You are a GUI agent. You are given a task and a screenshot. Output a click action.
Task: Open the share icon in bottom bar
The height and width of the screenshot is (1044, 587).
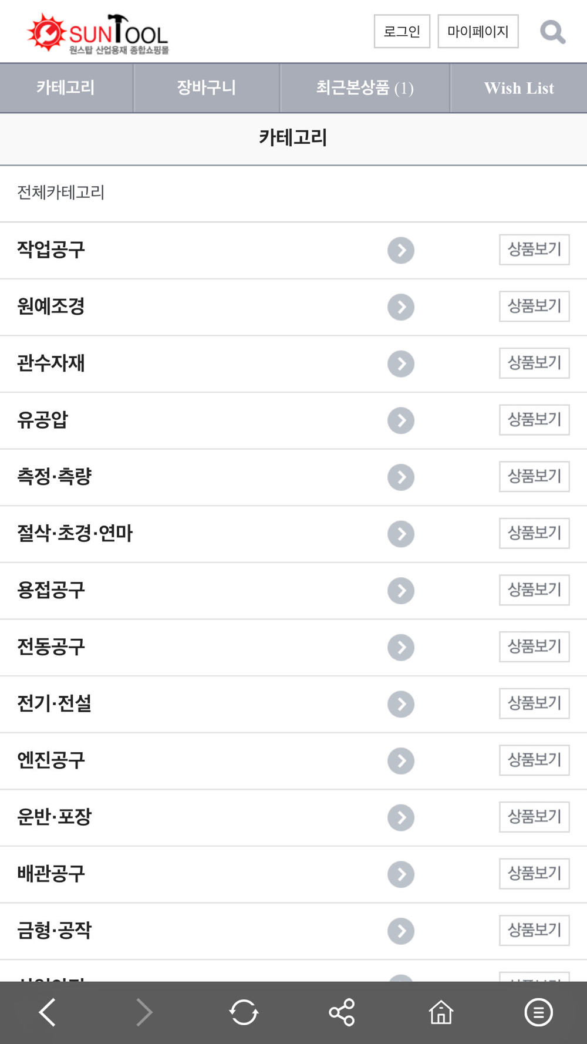coord(342,1012)
